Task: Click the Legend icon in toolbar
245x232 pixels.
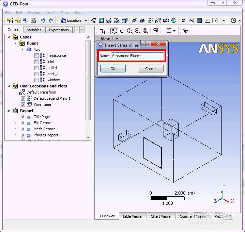Action: [150, 20]
